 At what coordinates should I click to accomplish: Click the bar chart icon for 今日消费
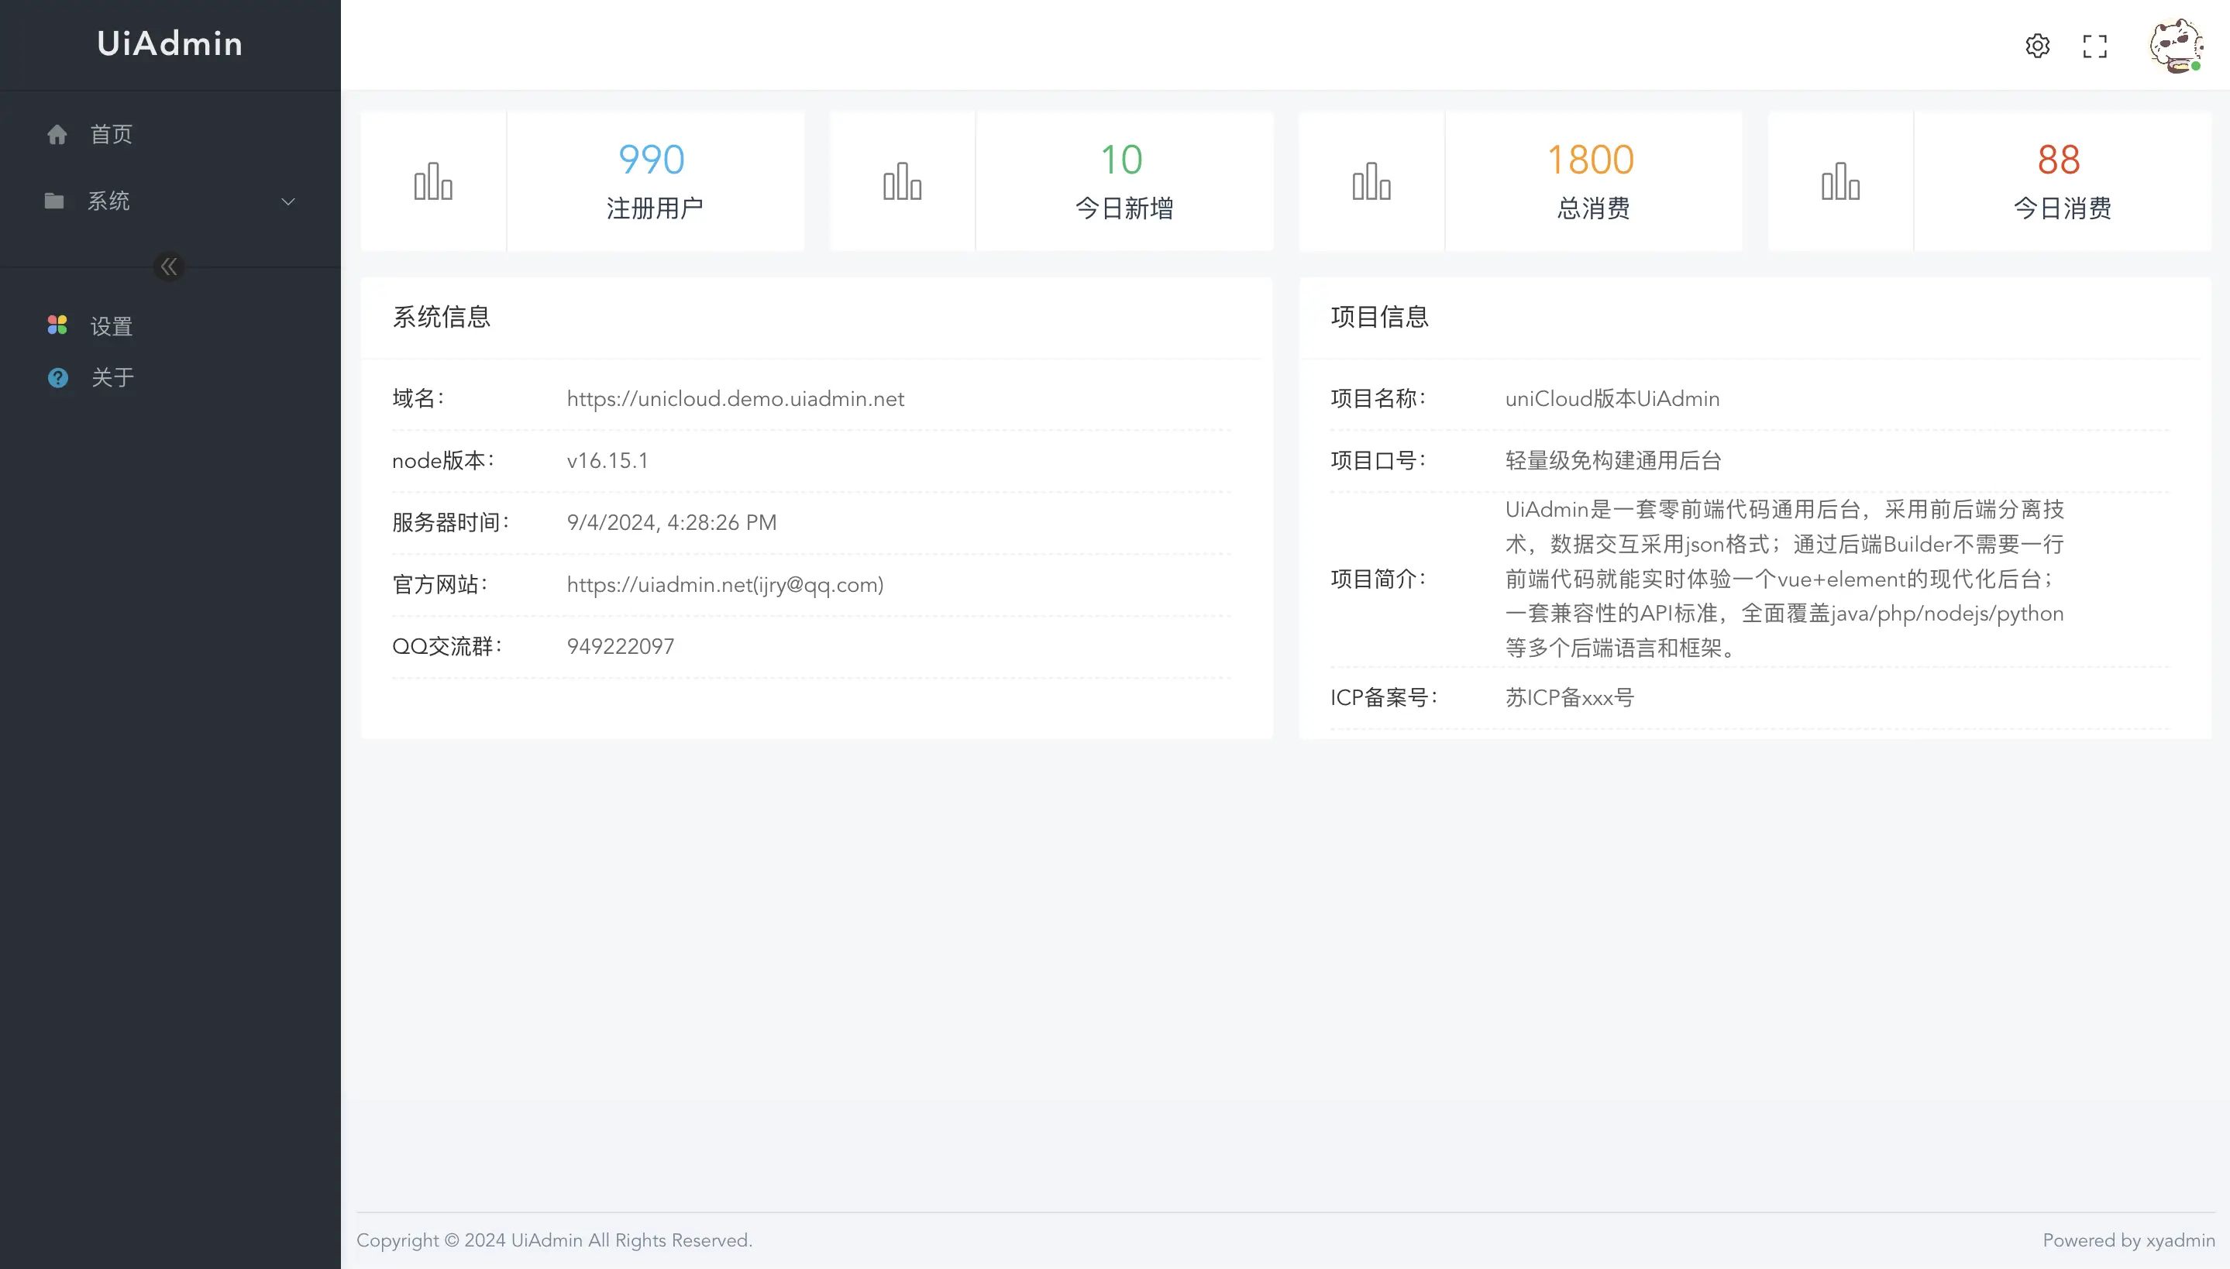click(1839, 181)
